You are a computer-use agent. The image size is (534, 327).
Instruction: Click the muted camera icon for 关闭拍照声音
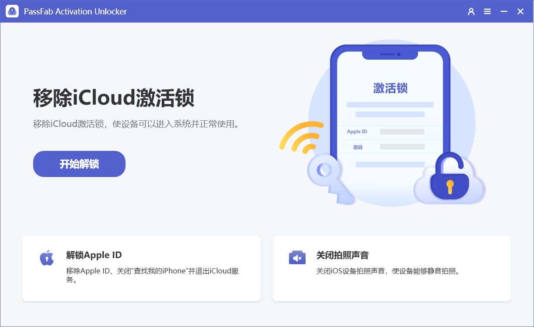(297, 258)
